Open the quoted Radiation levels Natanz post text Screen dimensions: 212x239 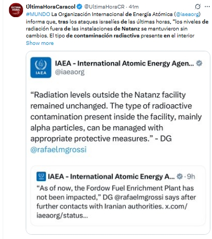116,117
